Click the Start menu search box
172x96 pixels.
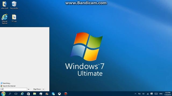(x=14, y=89)
